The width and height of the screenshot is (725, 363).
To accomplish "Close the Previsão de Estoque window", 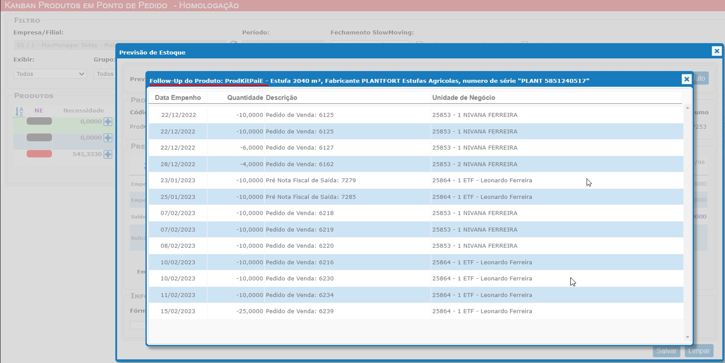I will 716,51.
